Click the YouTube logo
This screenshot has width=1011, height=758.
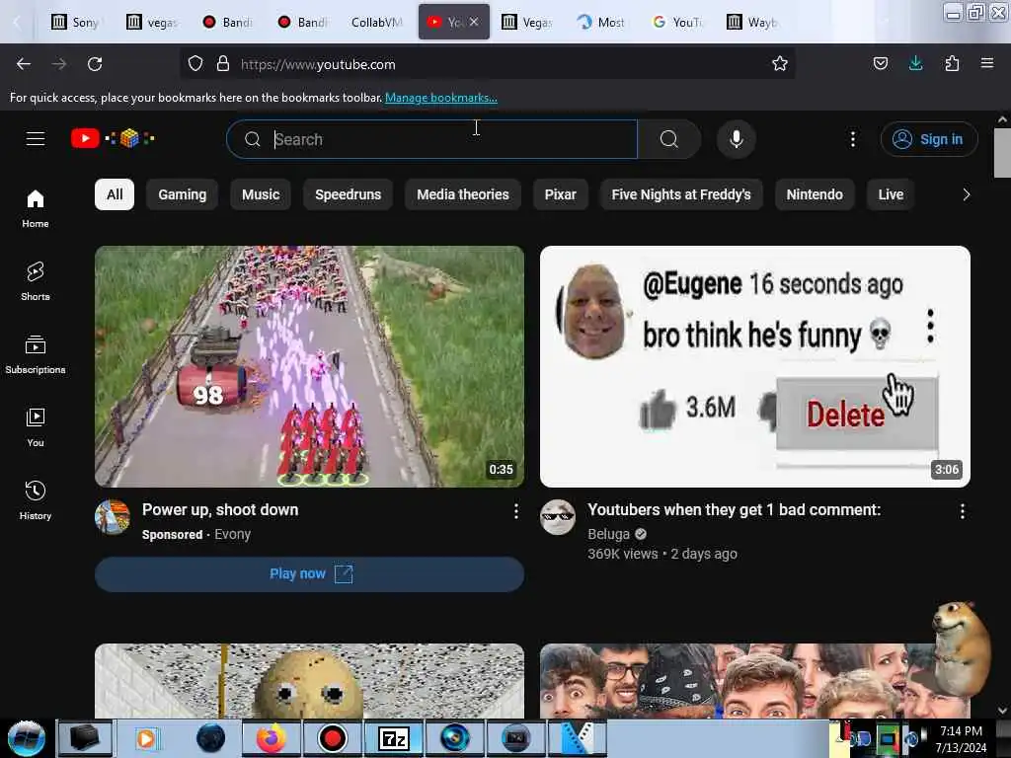tap(113, 138)
